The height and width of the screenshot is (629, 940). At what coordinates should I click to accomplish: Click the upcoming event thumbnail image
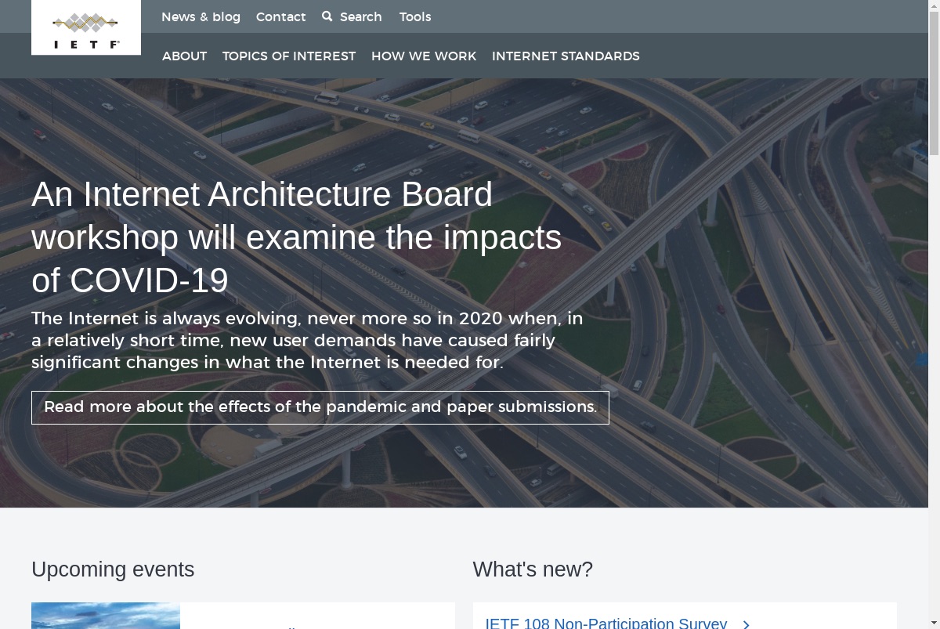tap(106, 616)
